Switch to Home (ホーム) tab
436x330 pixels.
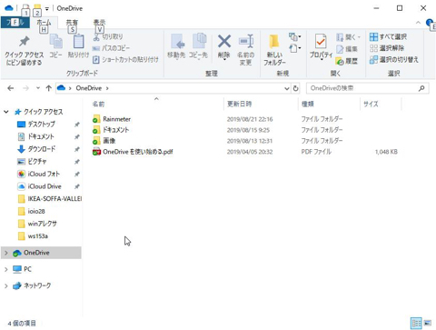pyautogui.click(x=44, y=23)
